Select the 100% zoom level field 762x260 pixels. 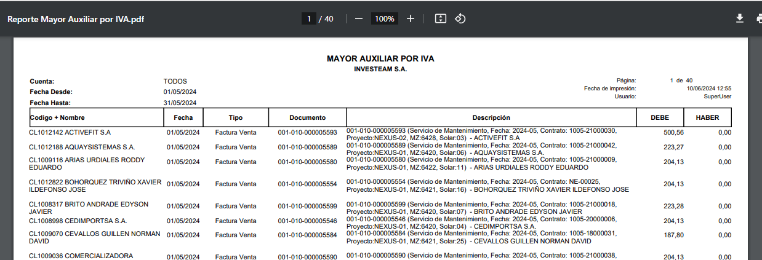pos(385,19)
